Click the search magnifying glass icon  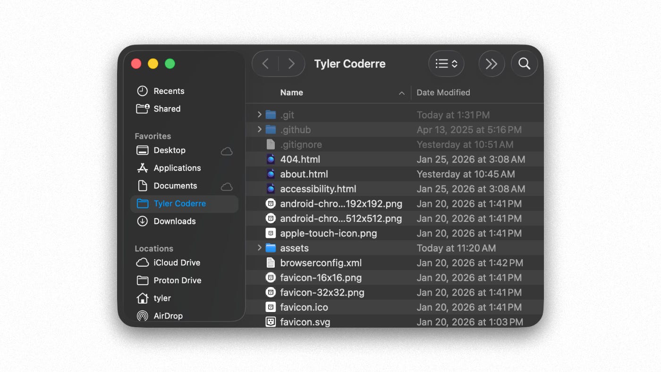524,63
